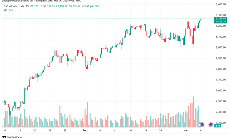
Task: Click the countdown timer 03:42:39 label
Action: [221, 22]
